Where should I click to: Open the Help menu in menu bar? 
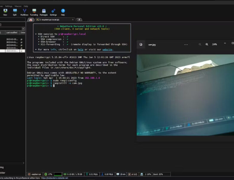26,6
